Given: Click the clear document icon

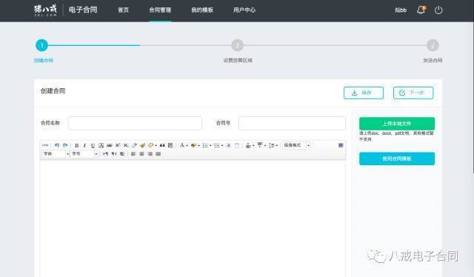Looking at the screenshot, I should (x=237, y=145).
